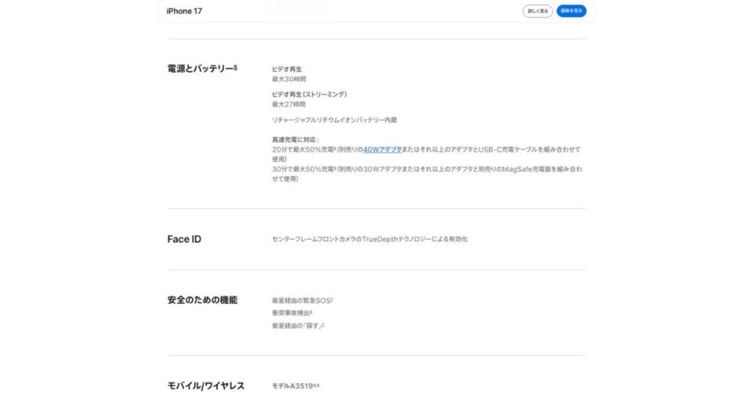The width and height of the screenshot is (751, 394).
Task: Select the ビデオ再生(ストリーミング) label
Action: pos(309,94)
